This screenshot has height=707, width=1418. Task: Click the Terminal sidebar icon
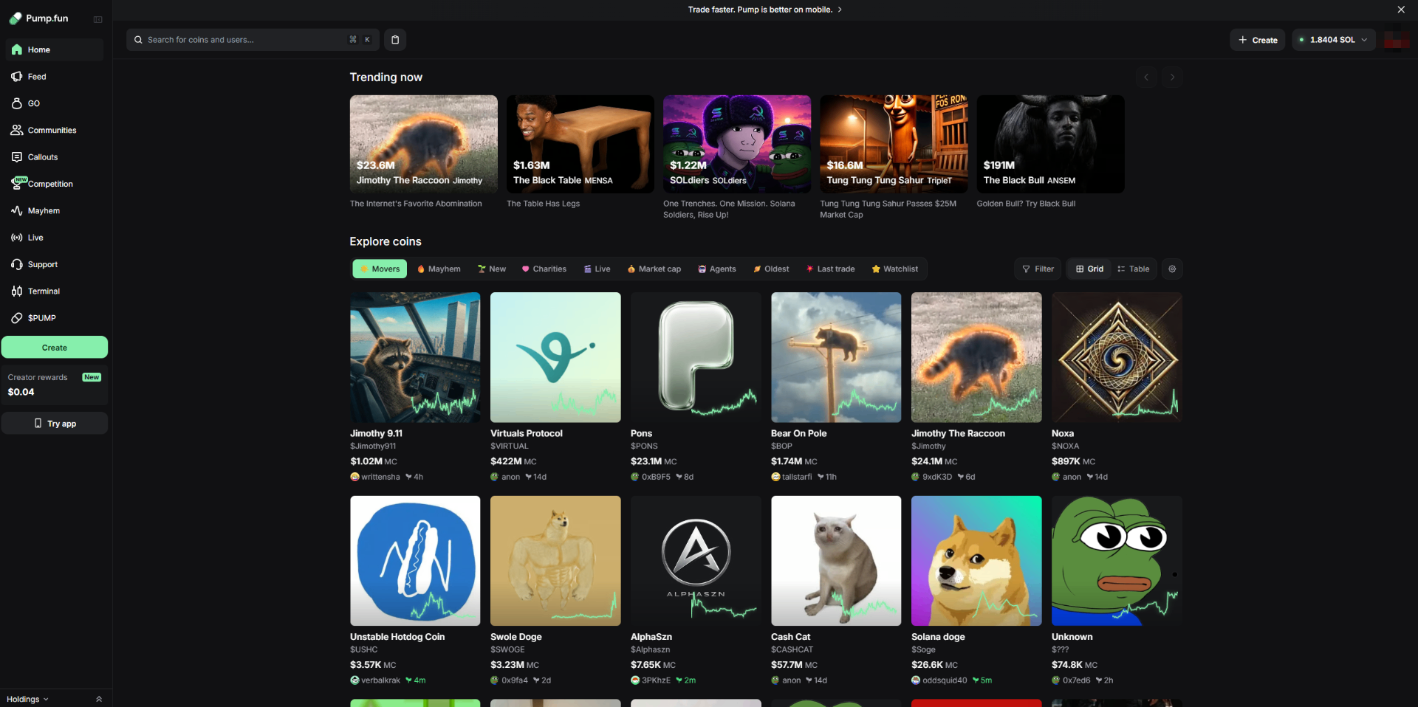pyautogui.click(x=17, y=291)
